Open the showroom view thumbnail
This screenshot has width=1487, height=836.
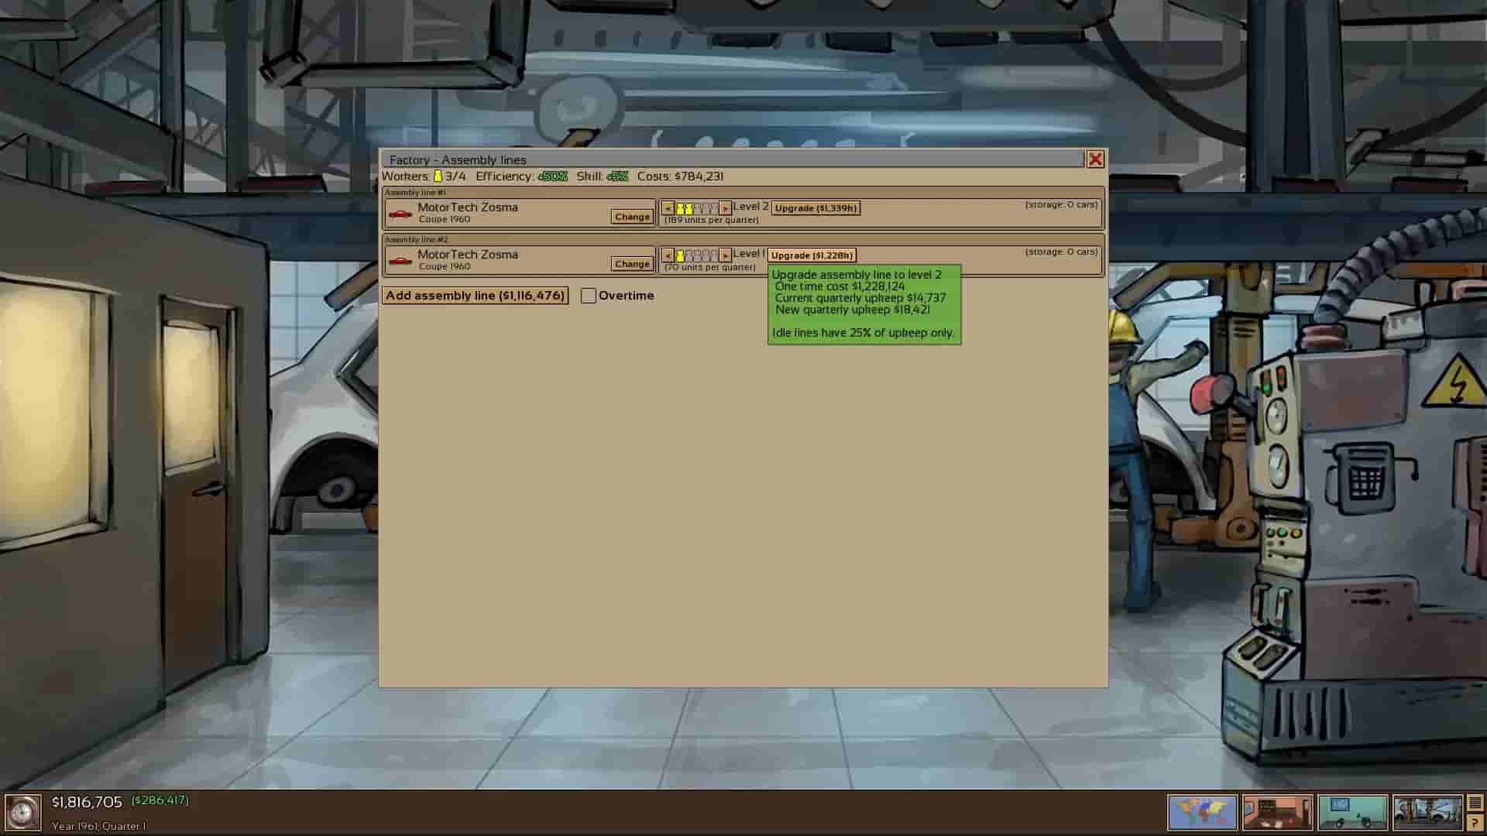pyautogui.click(x=1352, y=812)
